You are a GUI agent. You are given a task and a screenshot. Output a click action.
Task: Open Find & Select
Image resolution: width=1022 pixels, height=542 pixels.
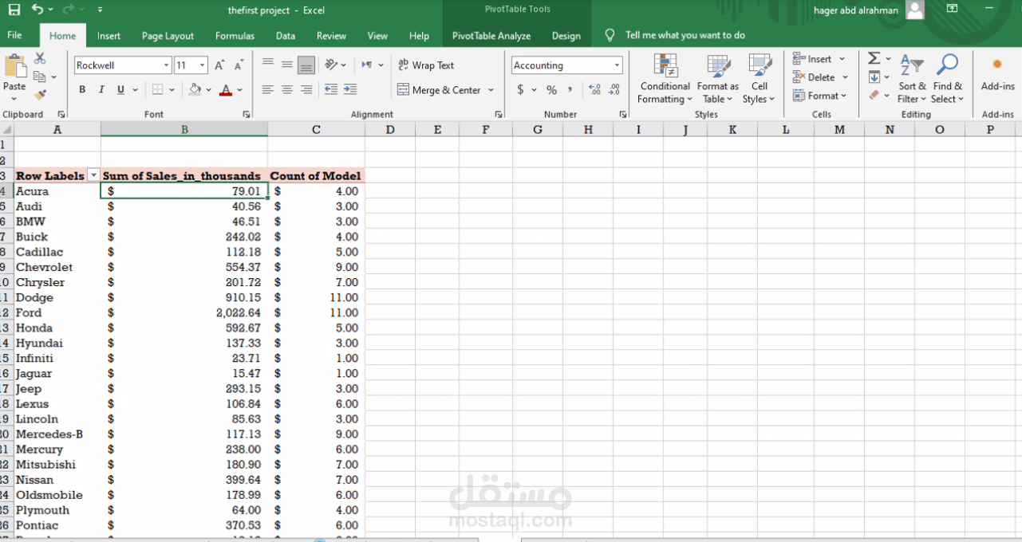point(948,78)
